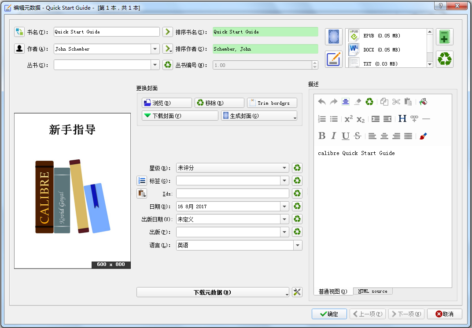Click the 书名 title input field
This screenshot has height=328, width=472.
click(x=106, y=32)
